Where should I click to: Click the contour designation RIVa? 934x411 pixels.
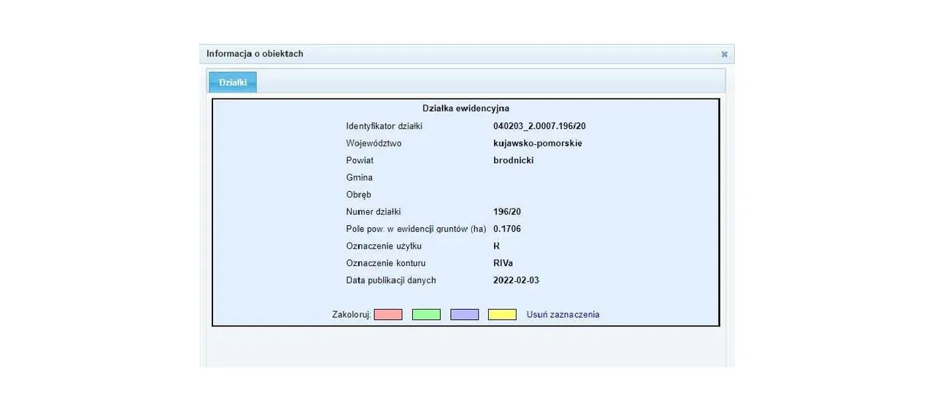point(503,263)
